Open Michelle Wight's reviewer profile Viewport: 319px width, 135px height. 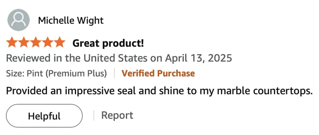[x=71, y=20]
